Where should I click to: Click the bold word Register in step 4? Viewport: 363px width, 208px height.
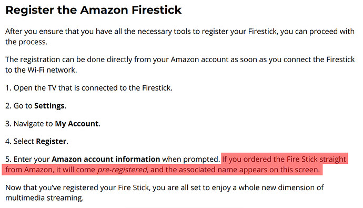pos(51,141)
